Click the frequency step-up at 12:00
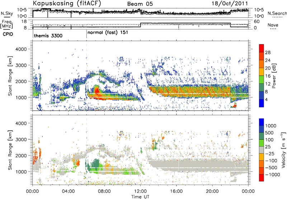287x199 pixels. [x=140, y=25]
